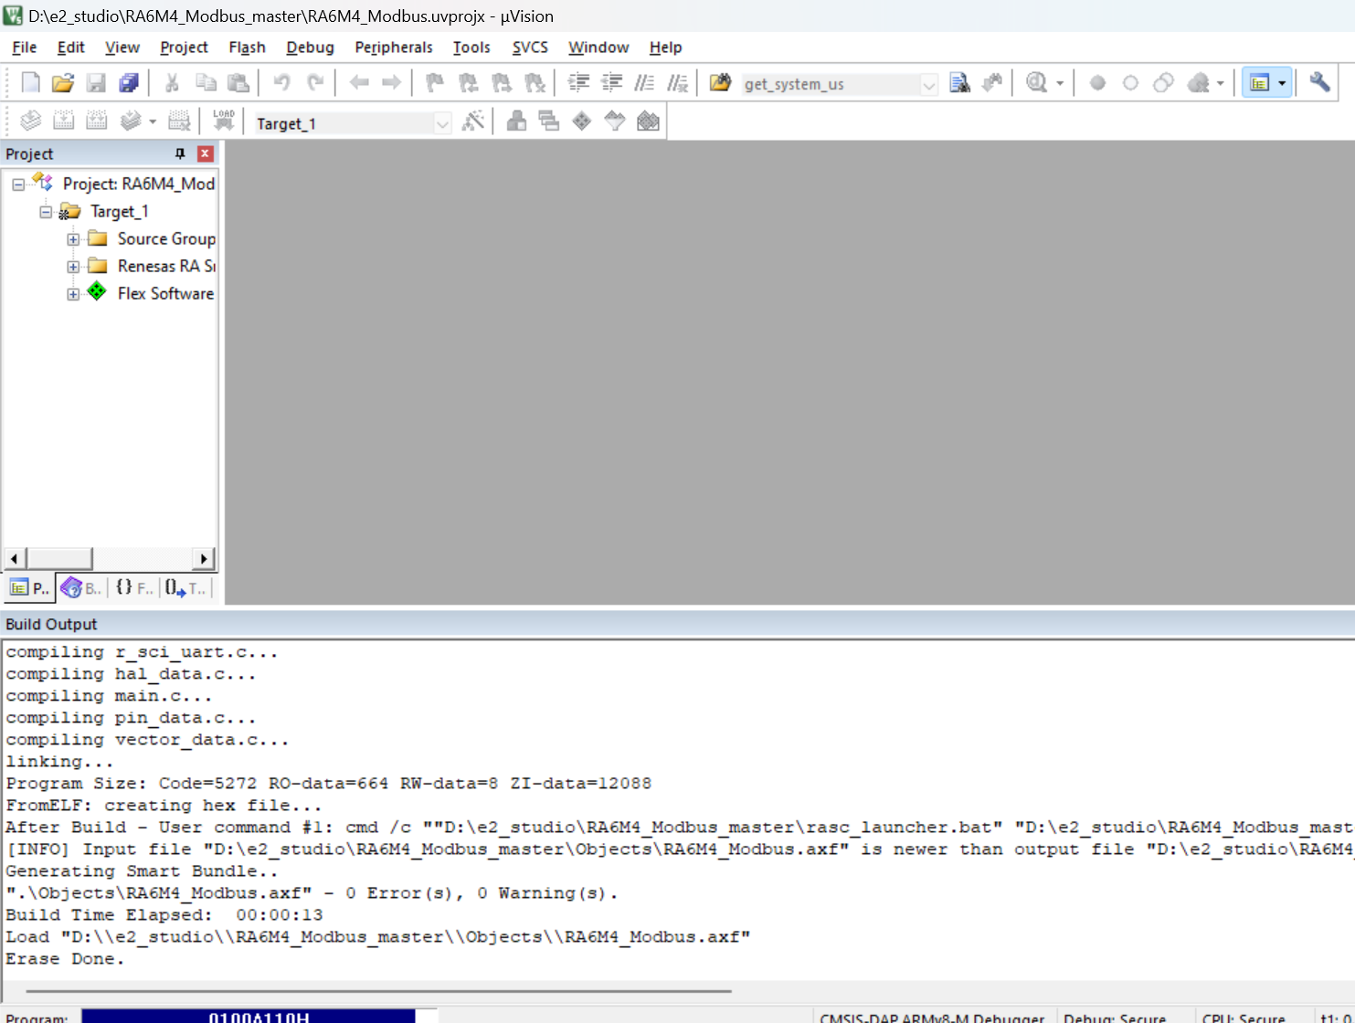Translate the current file icon
Image resolution: width=1355 pixels, height=1023 pixels.
point(30,121)
